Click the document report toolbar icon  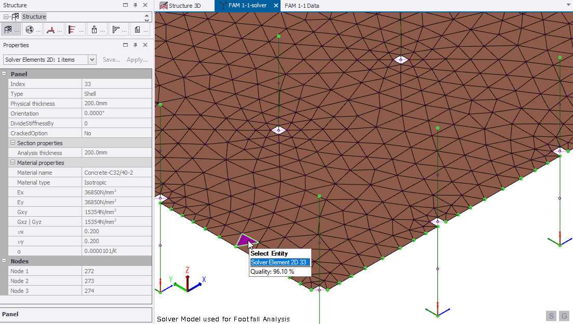click(139, 30)
